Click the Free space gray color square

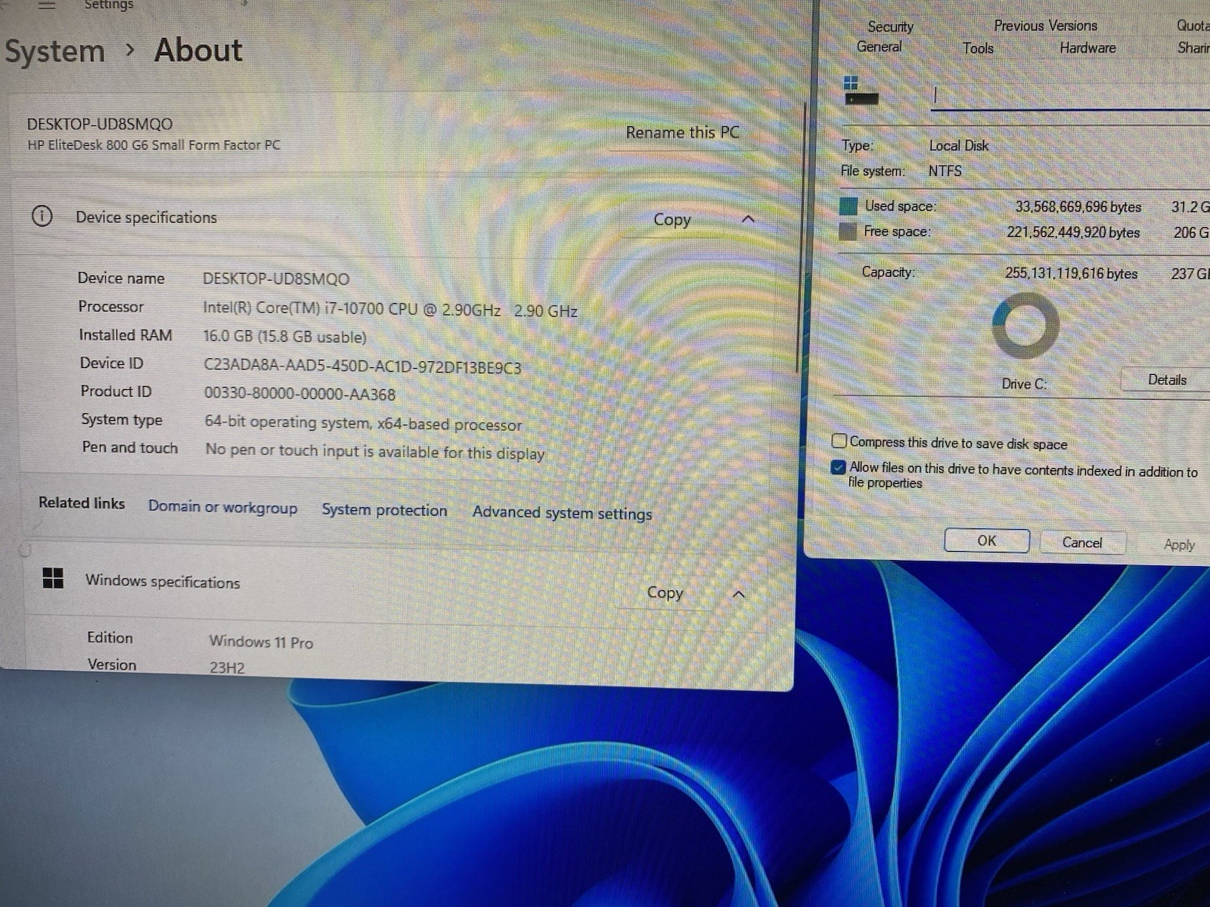click(x=848, y=231)
